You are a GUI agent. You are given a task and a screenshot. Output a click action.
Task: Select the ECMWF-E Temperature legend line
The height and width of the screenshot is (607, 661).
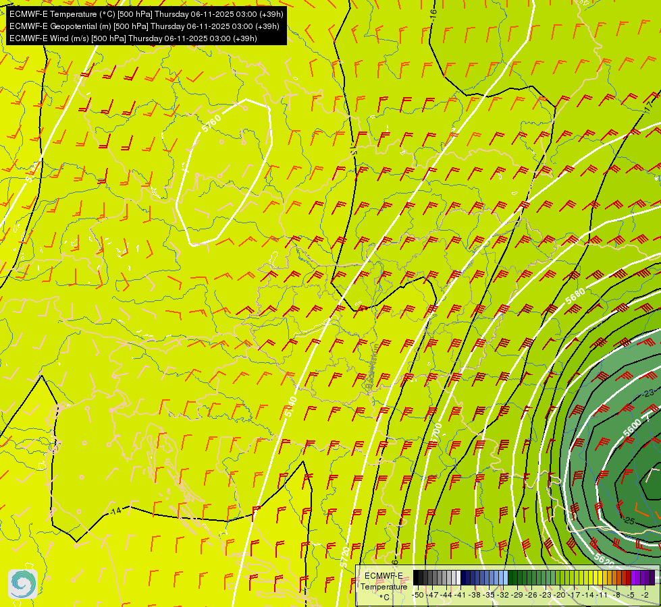tap(146, 14)
